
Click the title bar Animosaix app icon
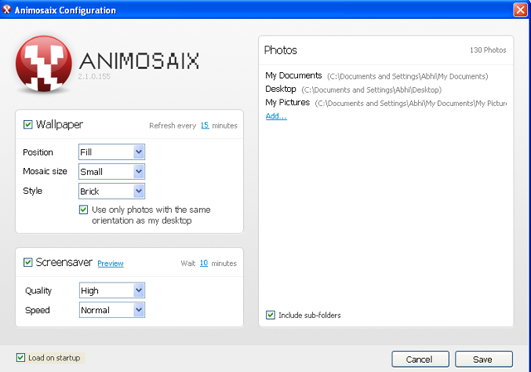[7, 9]
